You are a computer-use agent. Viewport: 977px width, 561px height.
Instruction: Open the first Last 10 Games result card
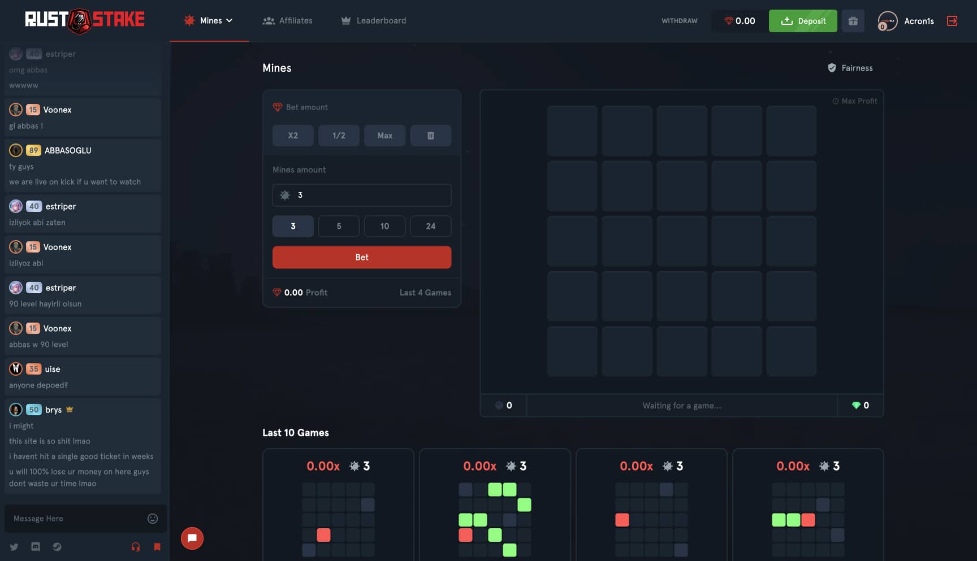point(338,505)
